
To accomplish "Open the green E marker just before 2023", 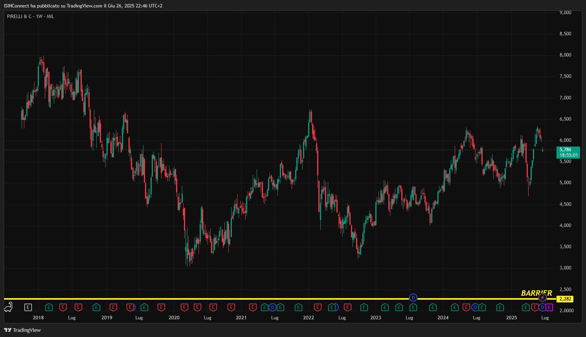I will click(x=364, y=307).
